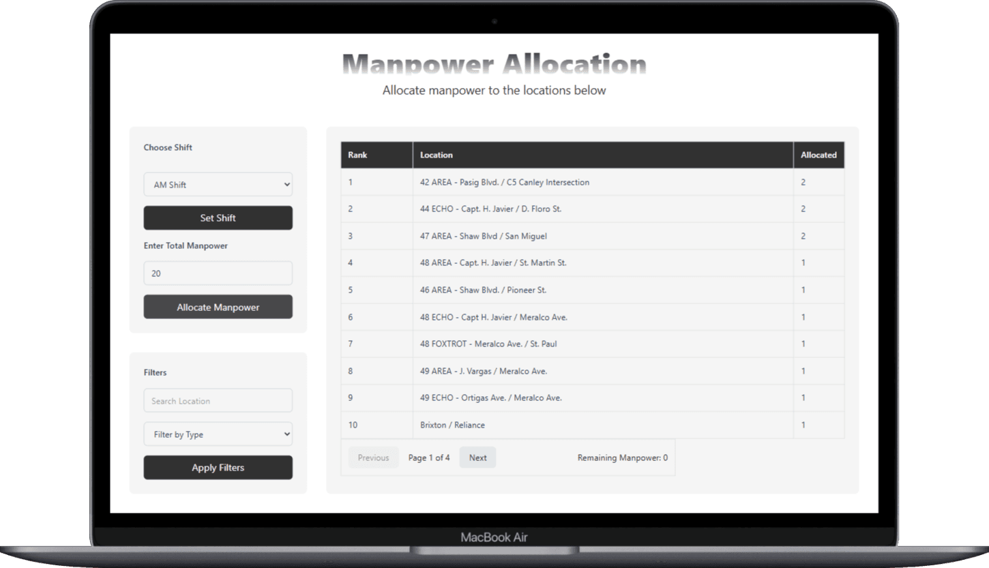
Task: Click the Set Shift button
Action: tap(218, 218)
